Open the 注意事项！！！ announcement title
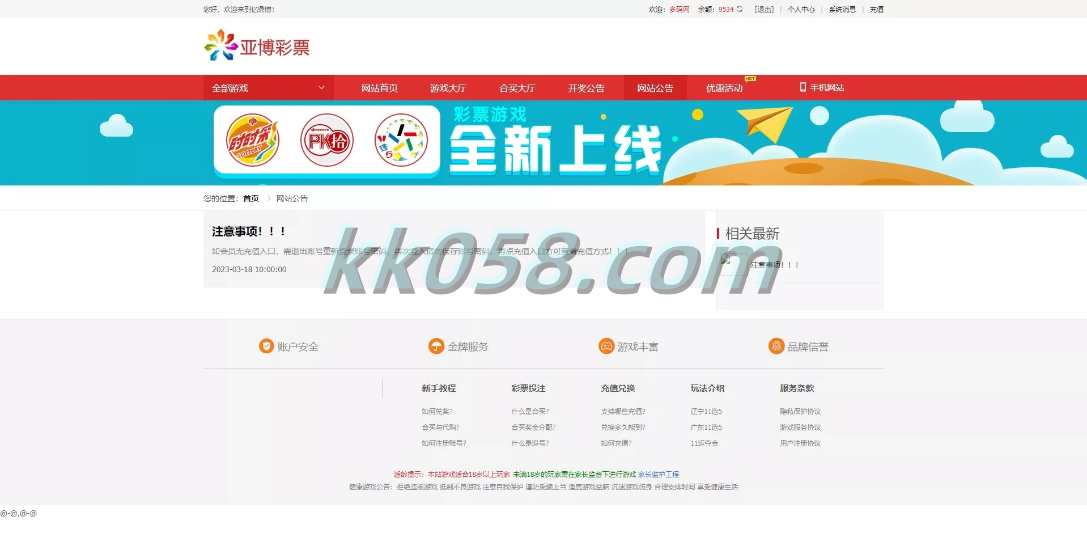This screenshot has height=533, width=1087. (248, 231)
